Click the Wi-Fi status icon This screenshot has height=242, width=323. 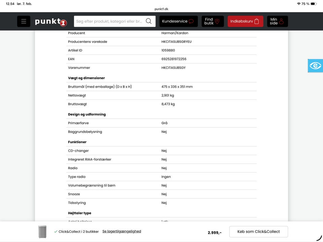pyautogui.click(x=299, y=4)
